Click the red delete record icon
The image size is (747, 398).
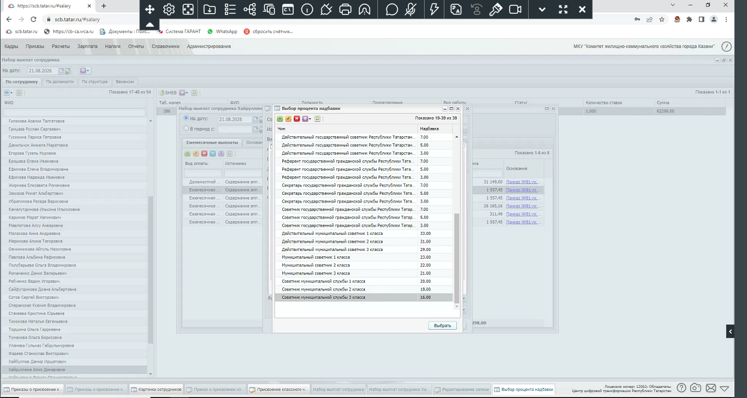[x=297, y=119]
